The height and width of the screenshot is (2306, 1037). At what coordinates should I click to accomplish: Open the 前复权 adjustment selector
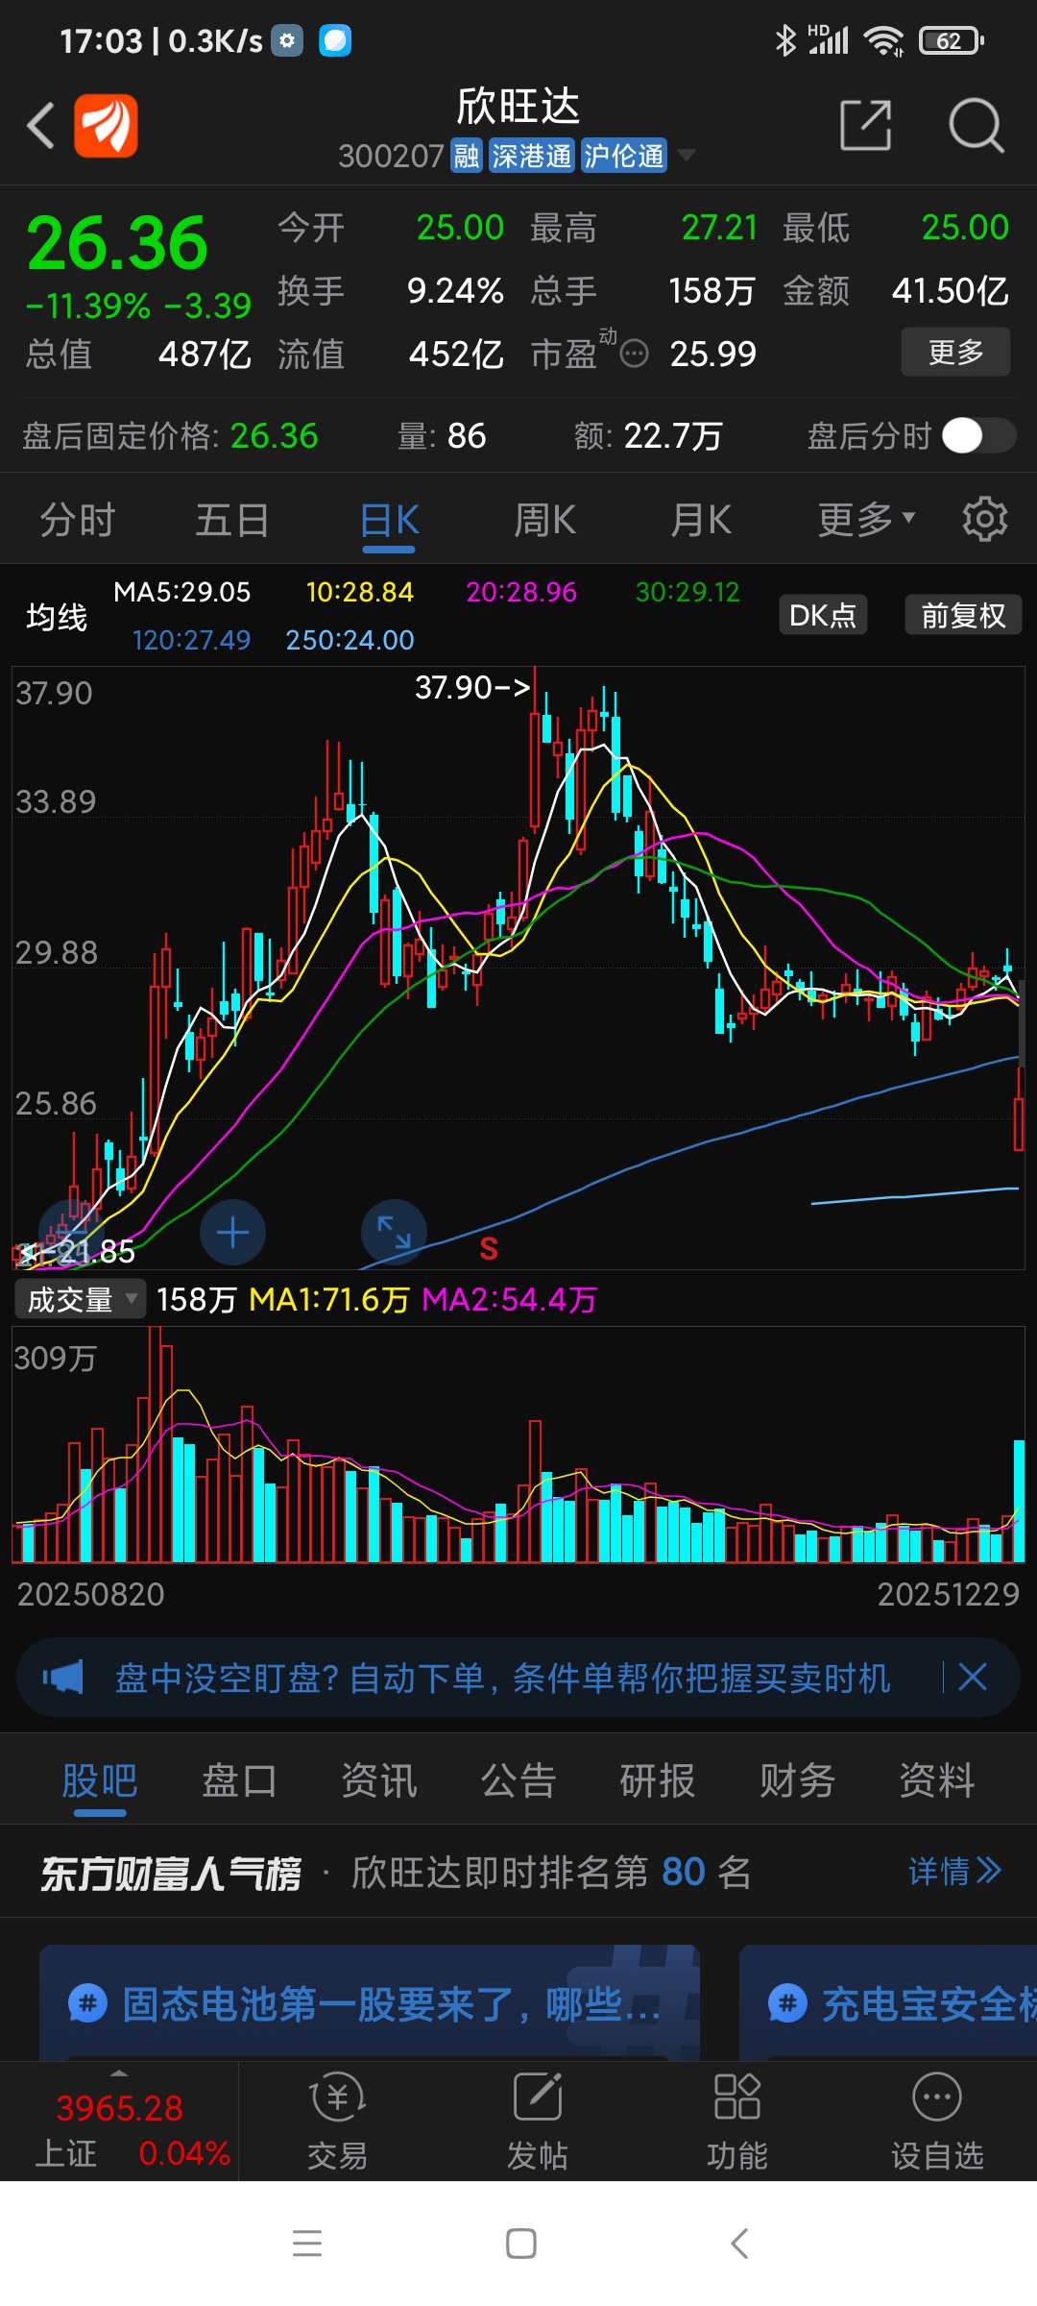tap(963, 615)
